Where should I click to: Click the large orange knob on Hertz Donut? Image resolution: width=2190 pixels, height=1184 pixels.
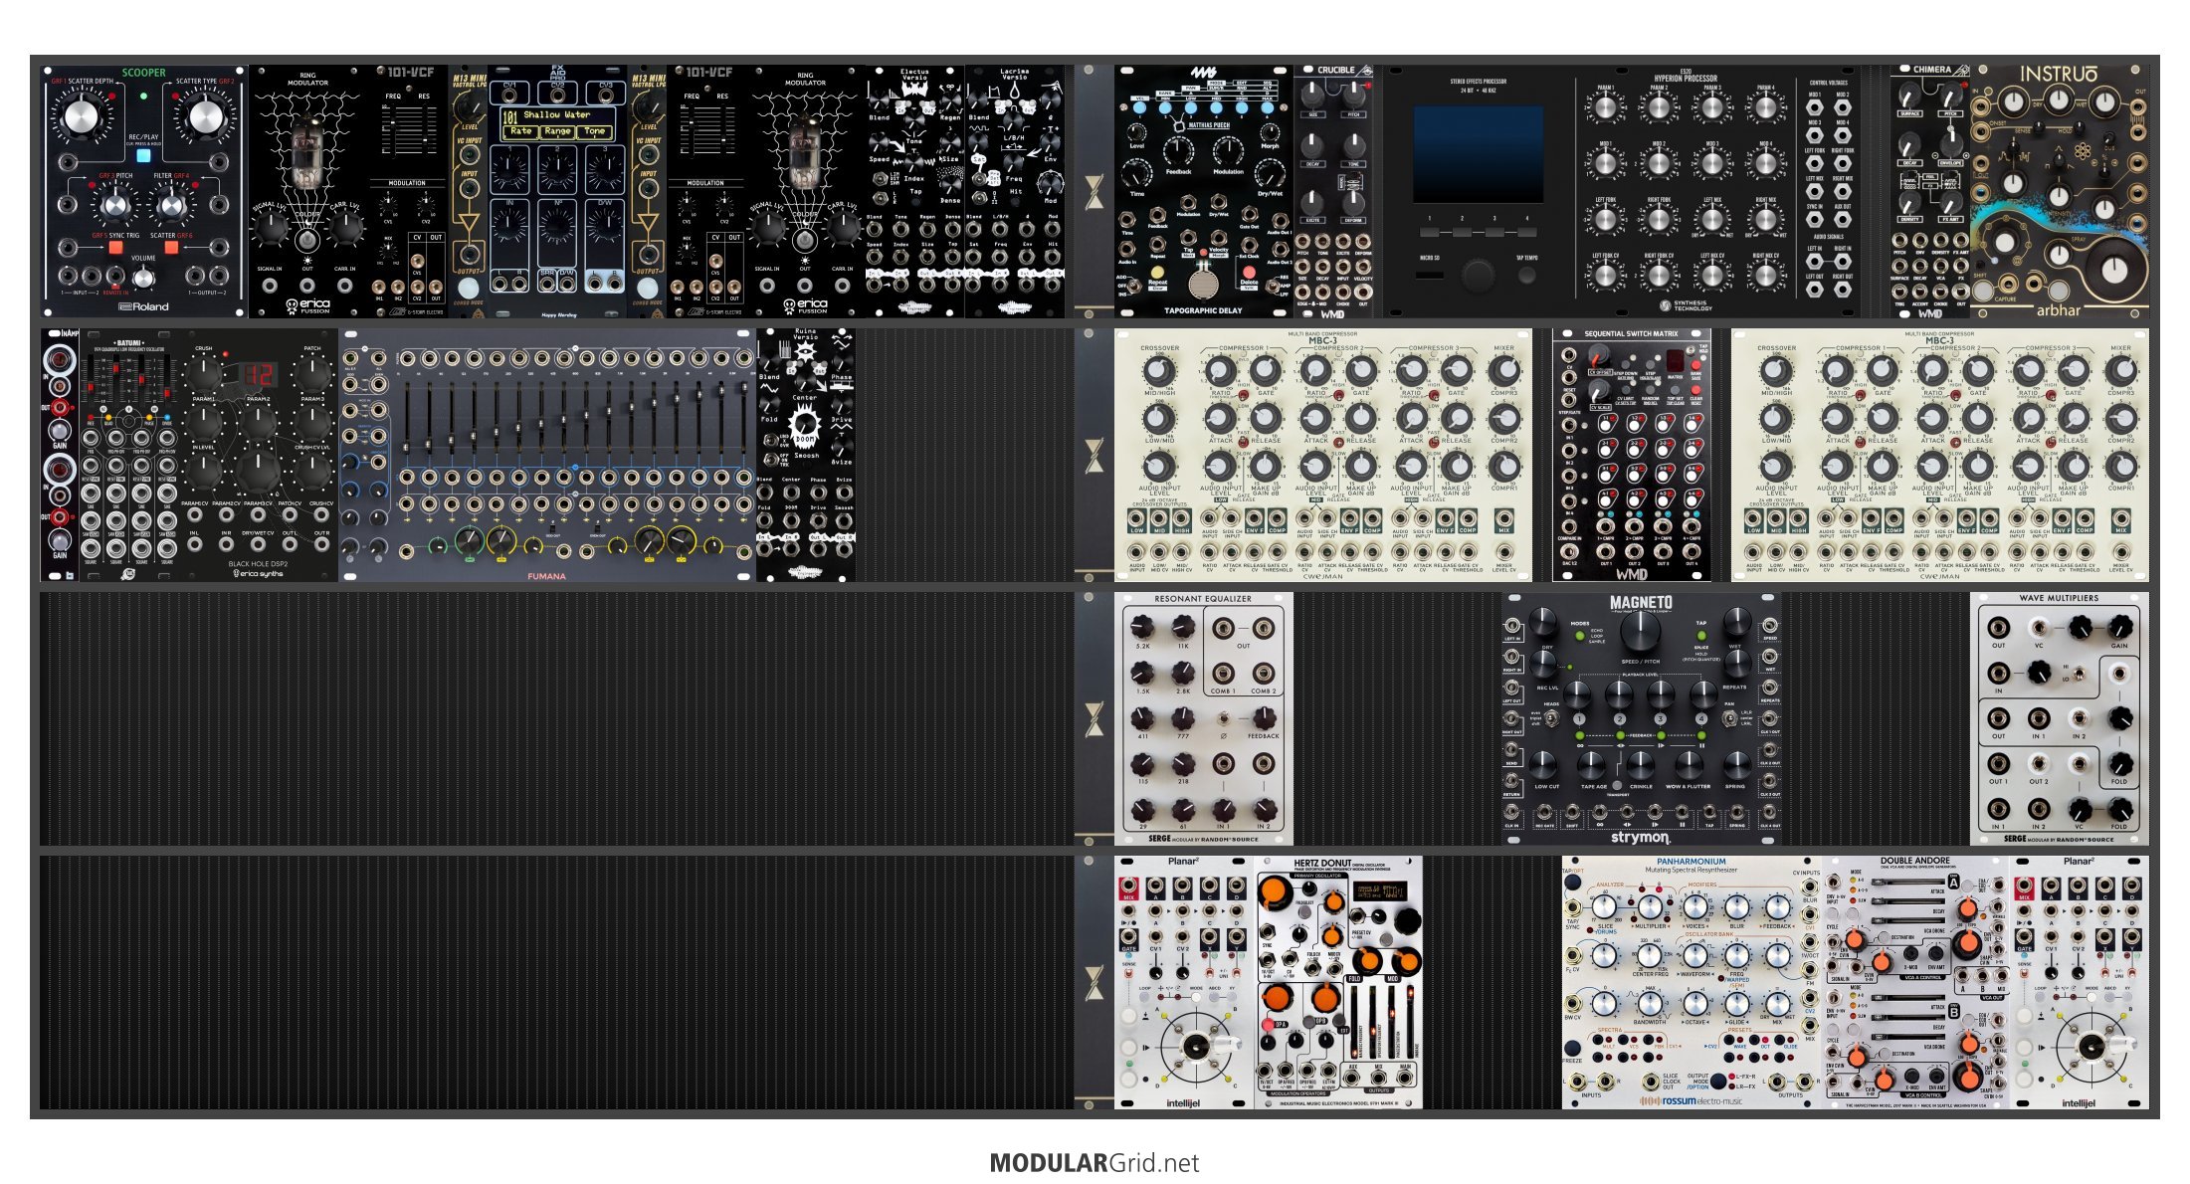pos(1275,892)
